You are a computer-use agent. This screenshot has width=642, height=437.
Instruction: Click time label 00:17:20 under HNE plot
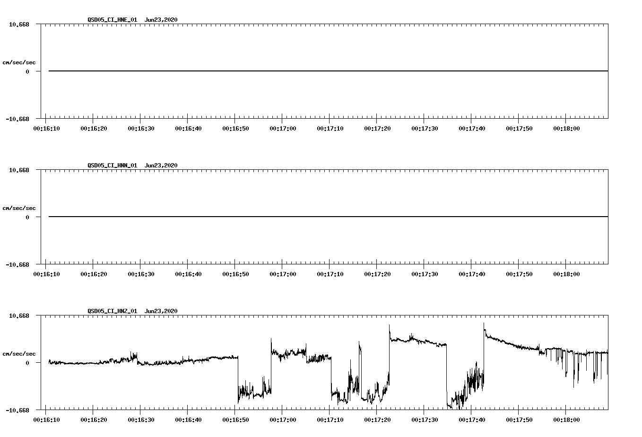coord(377,129)
